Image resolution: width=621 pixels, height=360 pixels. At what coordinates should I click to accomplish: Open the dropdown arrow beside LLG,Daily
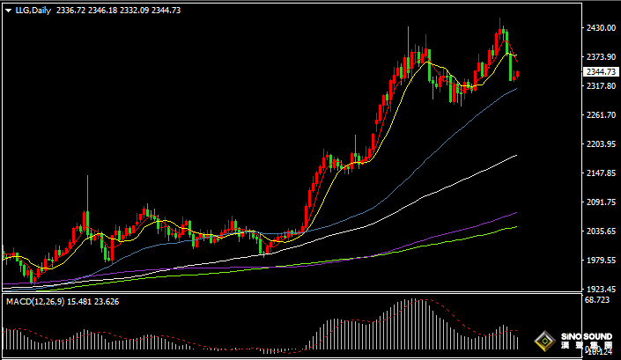point(8,9)
